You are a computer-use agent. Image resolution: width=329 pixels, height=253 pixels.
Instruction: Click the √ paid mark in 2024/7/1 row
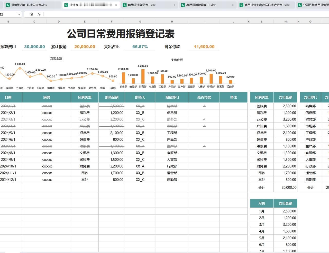pyautogui.click(x=204, y=146)
